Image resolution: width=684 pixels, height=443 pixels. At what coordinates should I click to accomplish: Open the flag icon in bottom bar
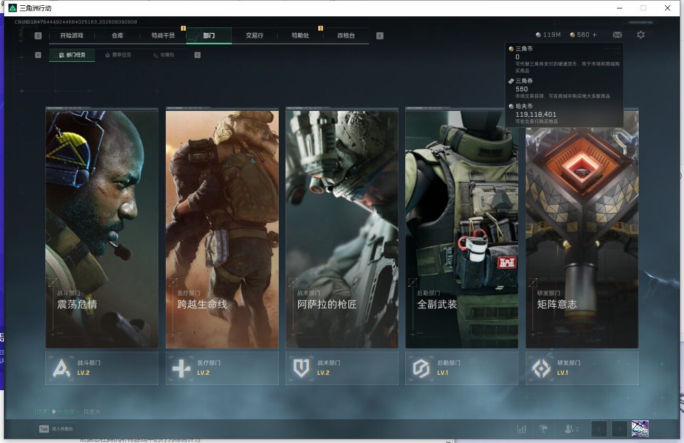click(x=543, y=429)
